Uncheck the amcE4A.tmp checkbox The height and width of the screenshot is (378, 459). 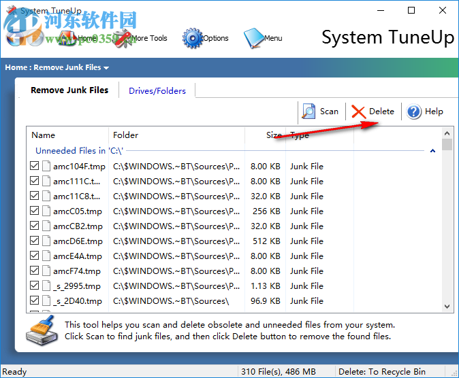[x=34, y=256]
